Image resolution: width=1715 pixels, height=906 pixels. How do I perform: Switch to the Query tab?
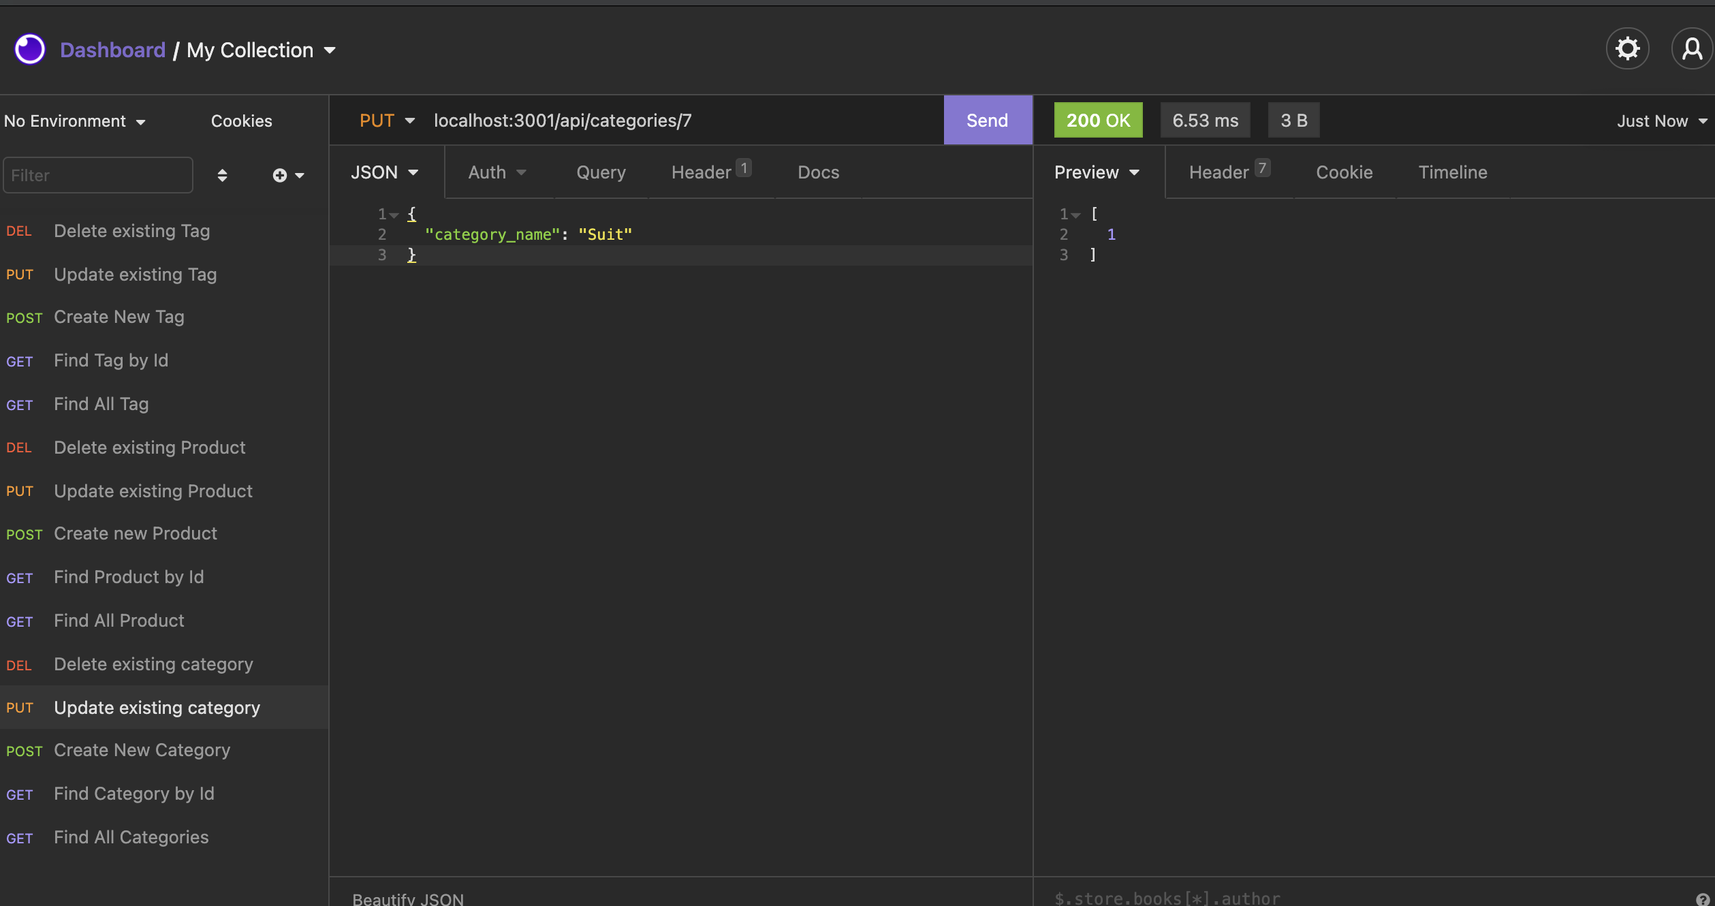click(x=600, y=172)
